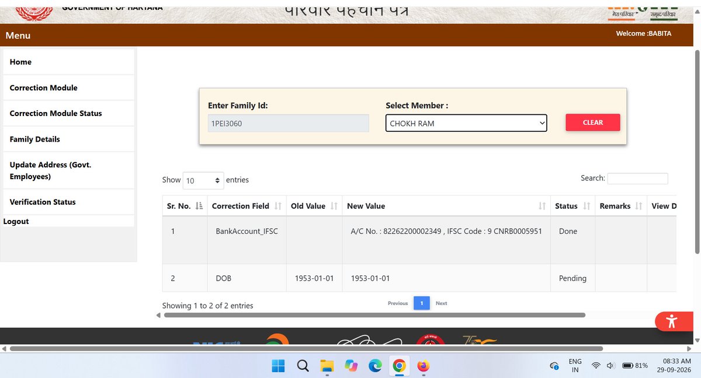Open Update Address (Govt. Employees)
This screenshot has height=378, width=701.
tap(68, 170)
